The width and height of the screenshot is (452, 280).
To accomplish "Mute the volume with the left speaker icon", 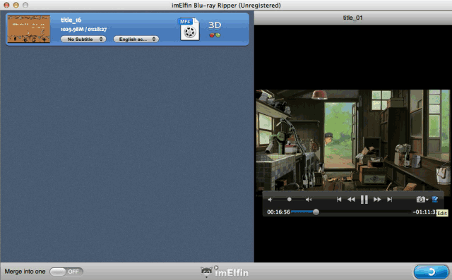I will tap(270, 200).
